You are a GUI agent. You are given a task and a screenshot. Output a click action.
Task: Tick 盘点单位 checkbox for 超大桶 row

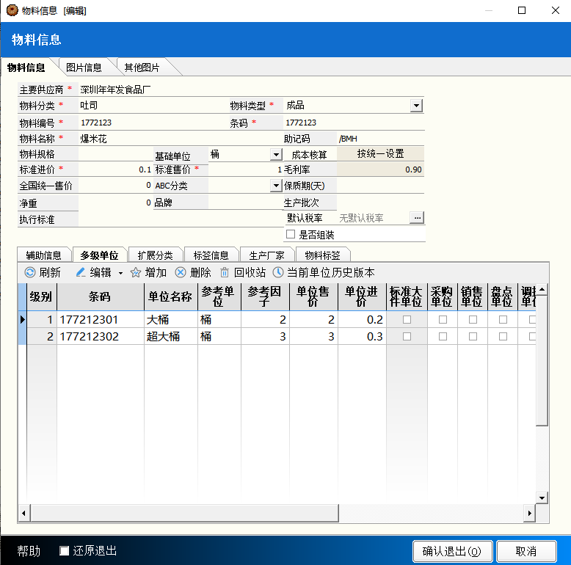tap(503, 336)
